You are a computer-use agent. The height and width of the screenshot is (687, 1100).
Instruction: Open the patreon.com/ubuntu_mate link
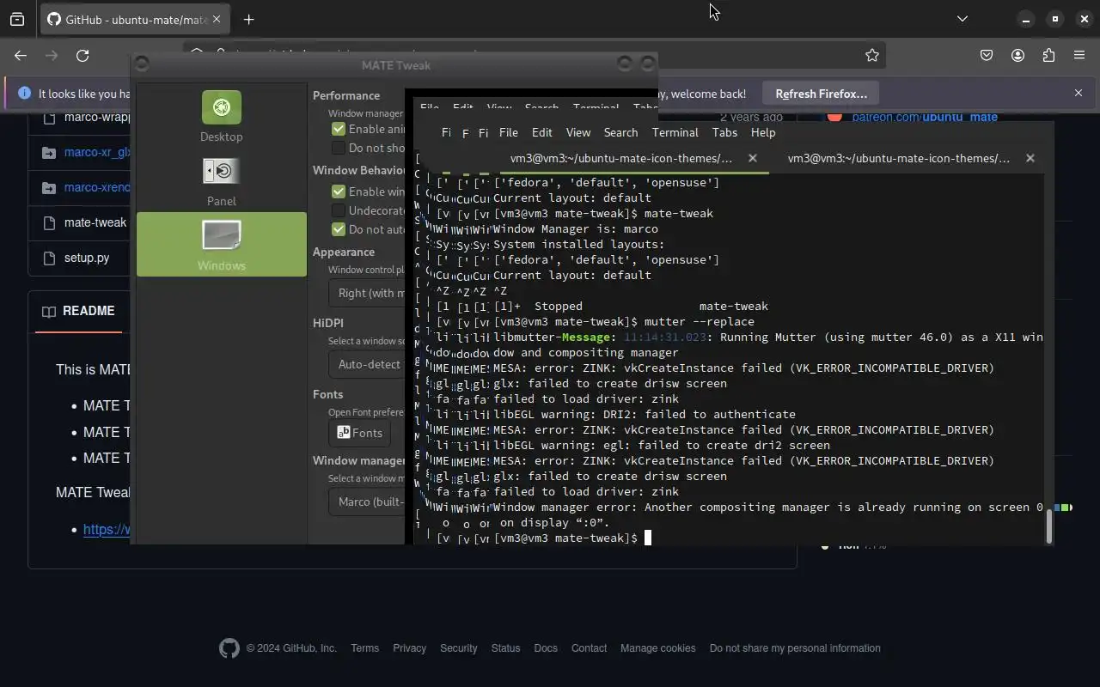(925, 117)
